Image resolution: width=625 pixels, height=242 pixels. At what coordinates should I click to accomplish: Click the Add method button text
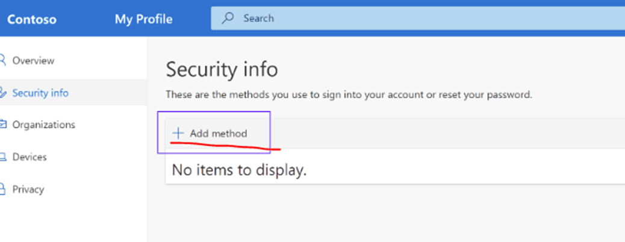(219, 133)
